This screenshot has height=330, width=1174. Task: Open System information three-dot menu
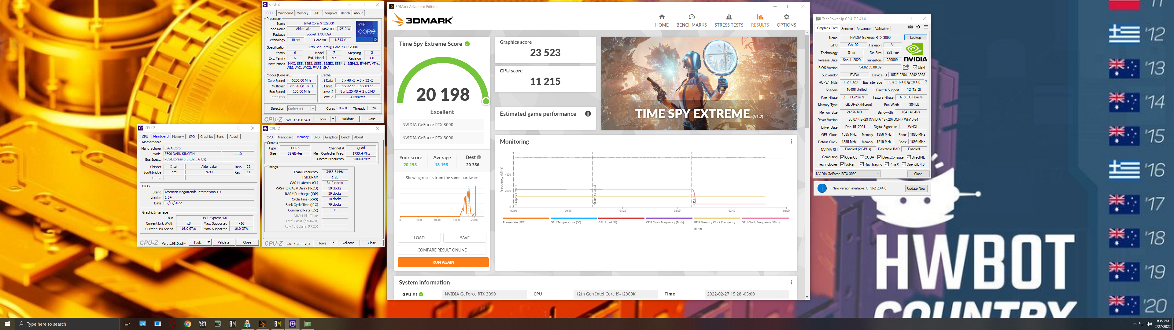pyautogui.click(x=791, y=283)
